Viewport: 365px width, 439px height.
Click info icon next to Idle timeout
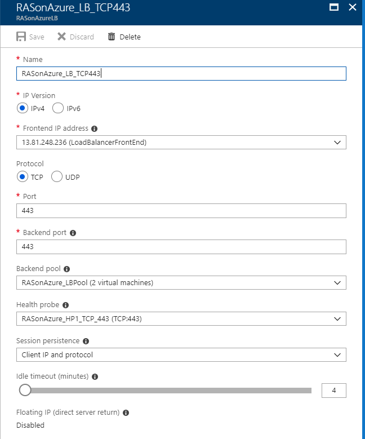[x=95, y=376]
